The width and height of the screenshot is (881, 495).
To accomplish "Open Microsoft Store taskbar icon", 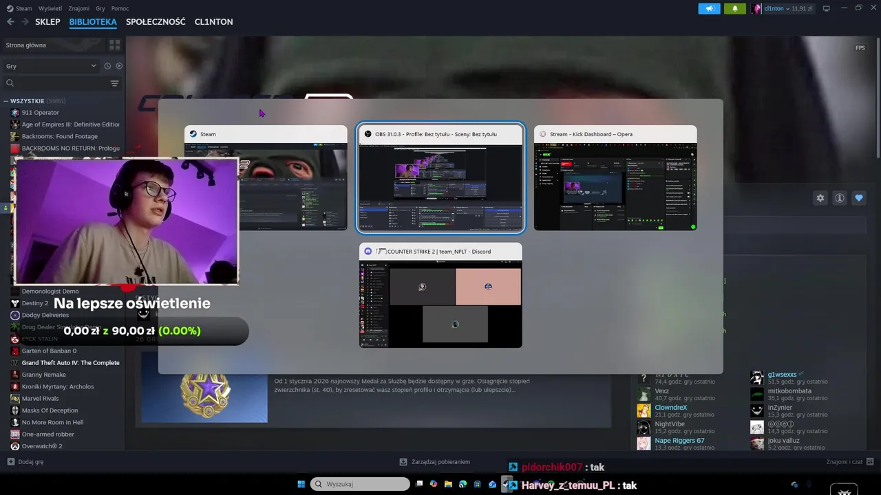I will click(x=477, y=484).
